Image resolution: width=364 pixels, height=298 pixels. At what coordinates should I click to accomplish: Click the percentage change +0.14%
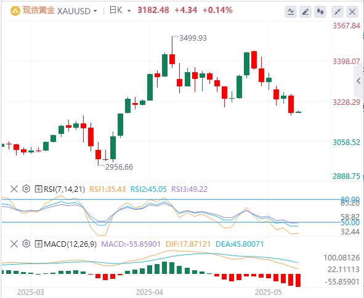(217, 10)
